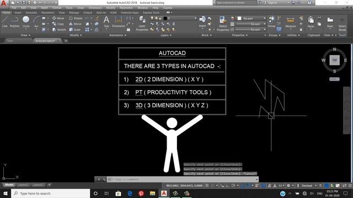Click the Base view icon
The image size is (353, 198).
coord(330,22)
